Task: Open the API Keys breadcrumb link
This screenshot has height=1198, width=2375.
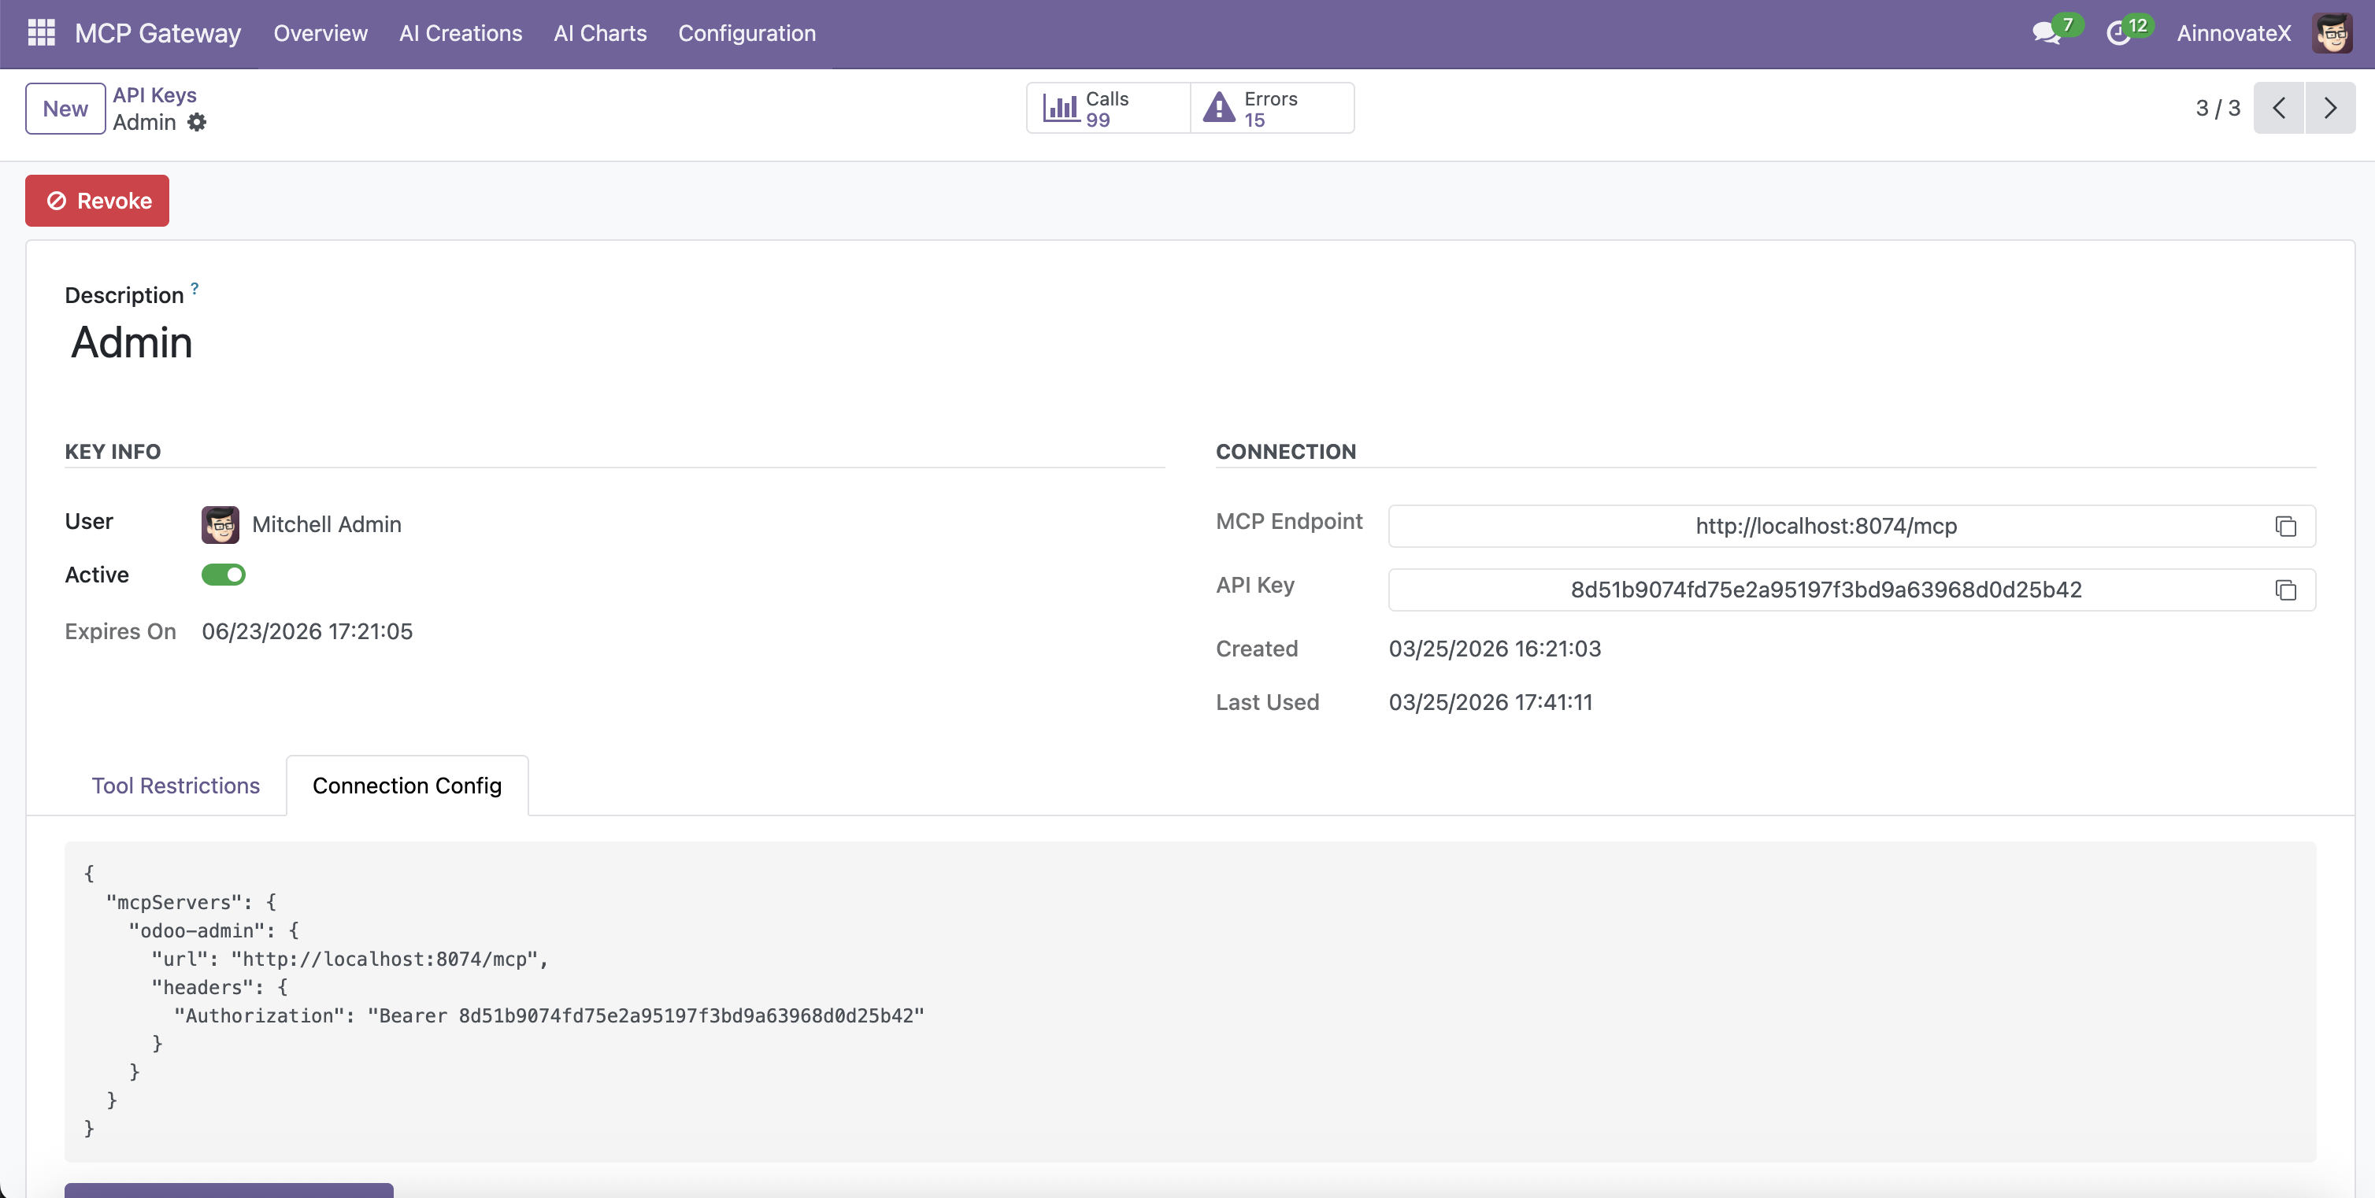Action: [154, 95]
